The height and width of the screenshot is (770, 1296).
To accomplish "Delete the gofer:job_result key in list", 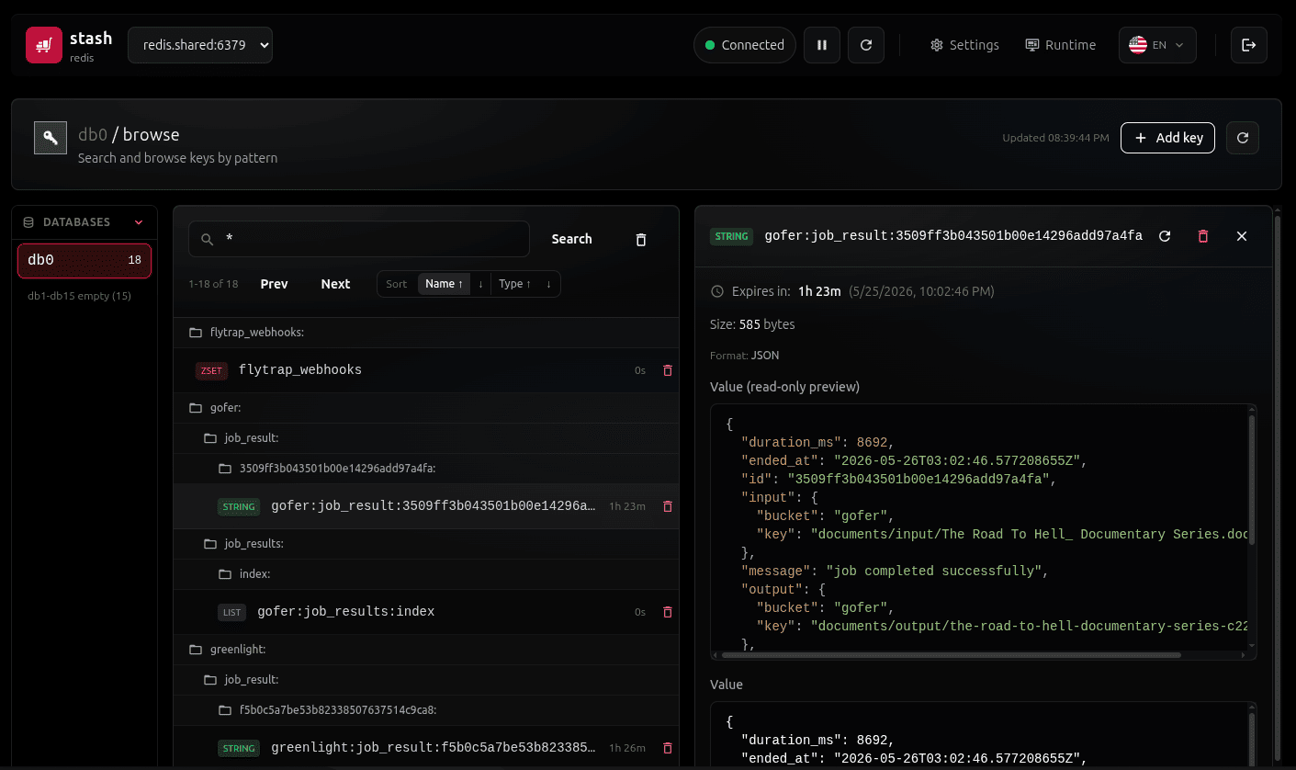I will [x=668, y=506].
